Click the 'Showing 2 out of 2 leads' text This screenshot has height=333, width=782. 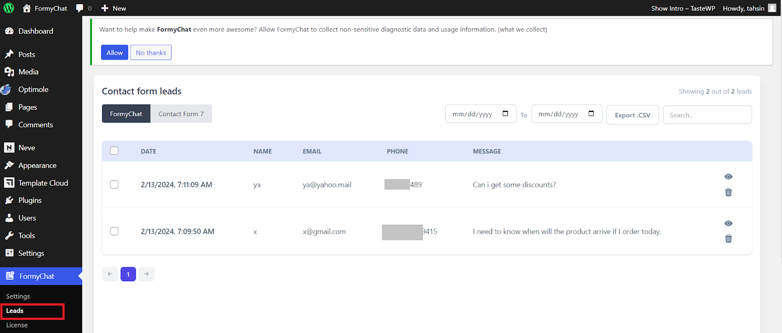pyautogui.click(x=715, y=91)
